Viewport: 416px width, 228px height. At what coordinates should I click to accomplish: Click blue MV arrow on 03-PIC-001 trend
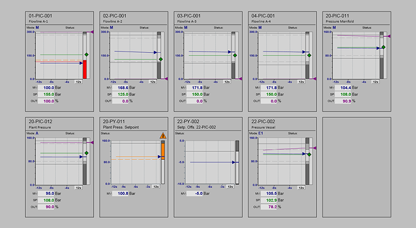pyautogui.click(x=230, y=52)
